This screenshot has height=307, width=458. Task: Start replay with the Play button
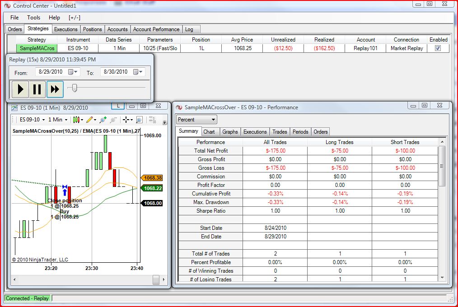pos(20,89)
